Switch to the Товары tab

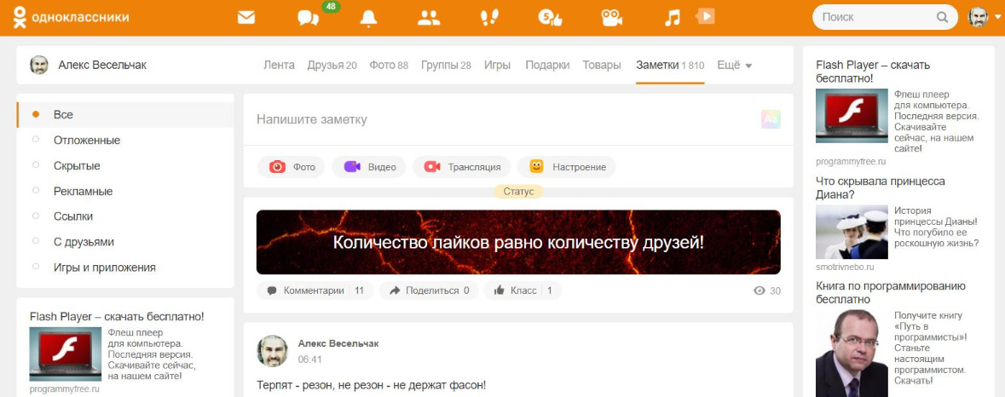point(602,65)
